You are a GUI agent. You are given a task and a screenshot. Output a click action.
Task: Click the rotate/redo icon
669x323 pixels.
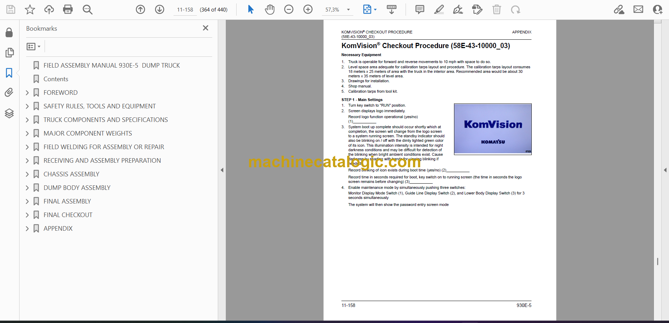515,9
